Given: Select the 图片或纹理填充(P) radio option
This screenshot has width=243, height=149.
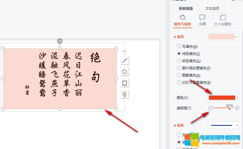Looking at the screenshot, I should [x=179, y=68].
